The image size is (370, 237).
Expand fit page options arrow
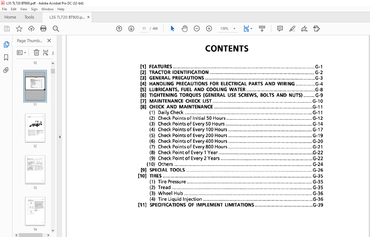(x=251, y=29)
